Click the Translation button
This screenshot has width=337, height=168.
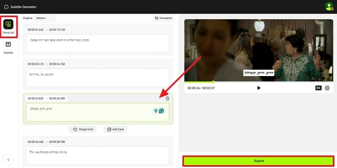coord(164,18)
